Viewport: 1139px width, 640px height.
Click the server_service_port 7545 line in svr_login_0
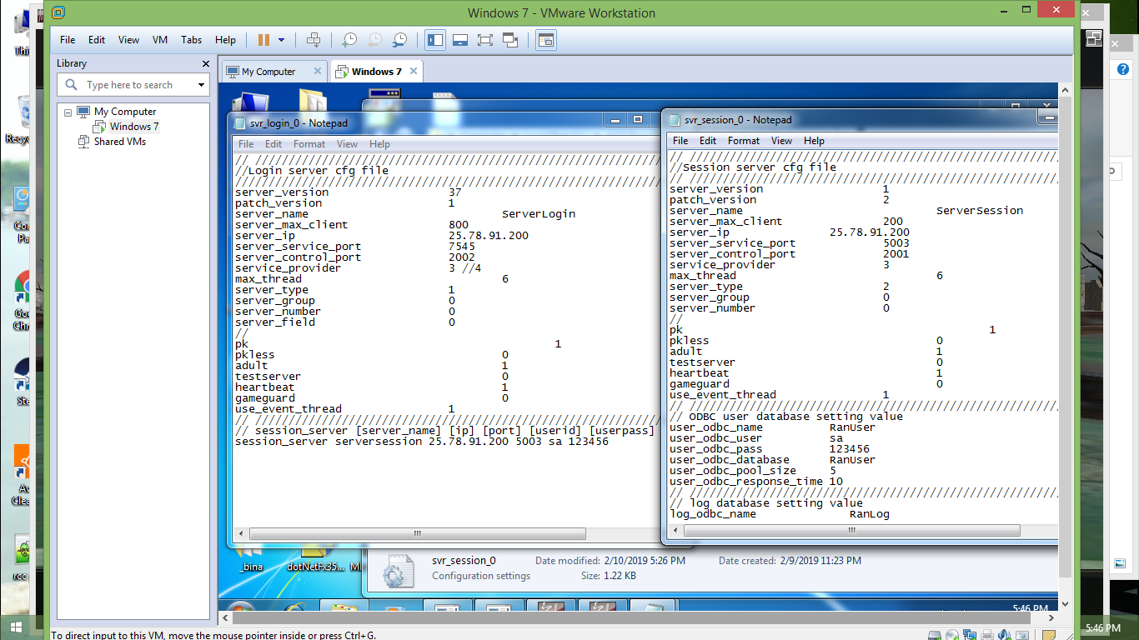pyautogui.click(x=355, y=247)
